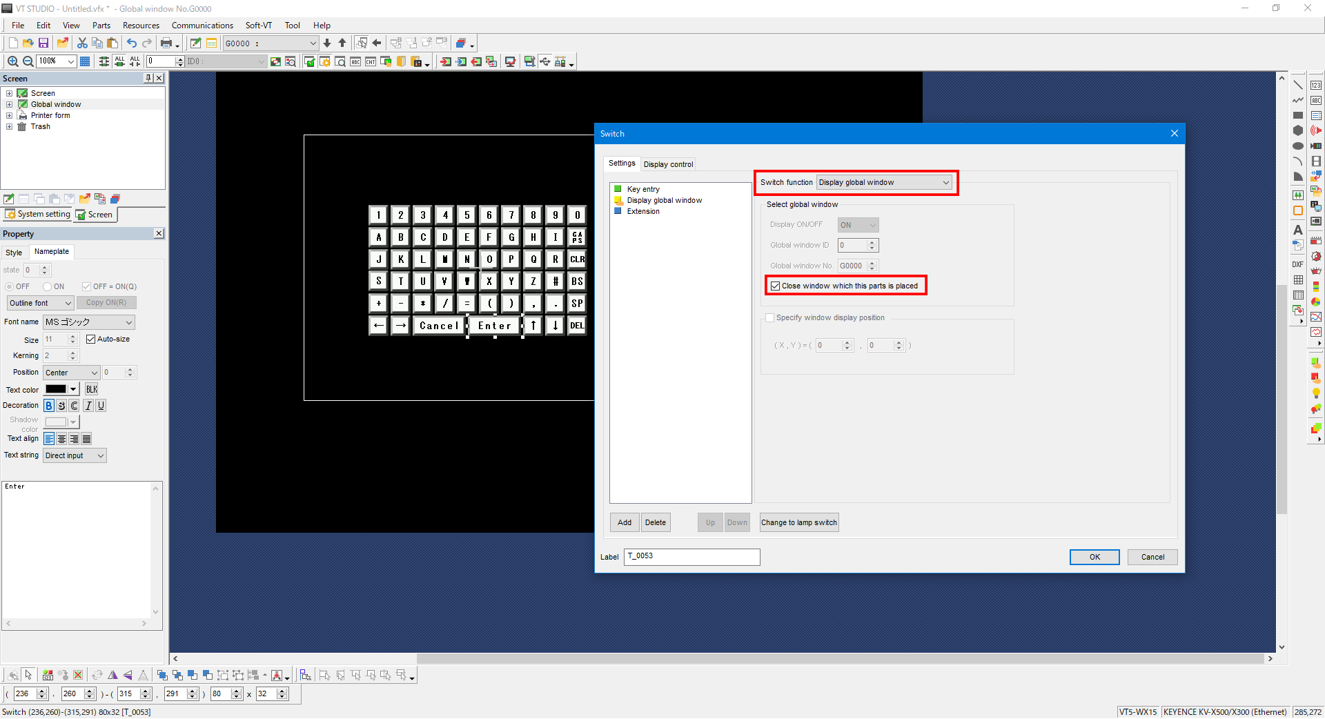Click the Italic decoration button

(88, 406)
